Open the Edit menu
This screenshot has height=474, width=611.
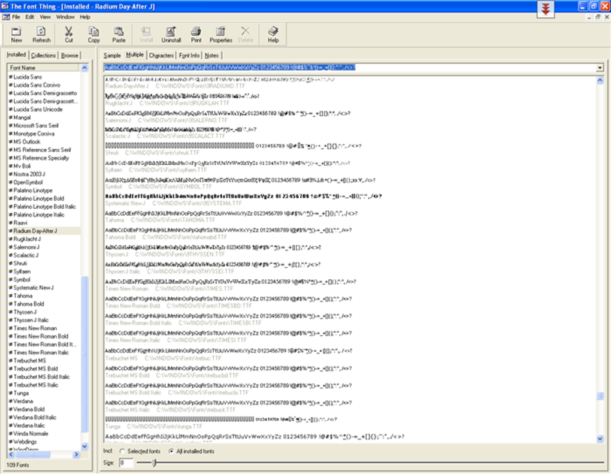[30, 17]
